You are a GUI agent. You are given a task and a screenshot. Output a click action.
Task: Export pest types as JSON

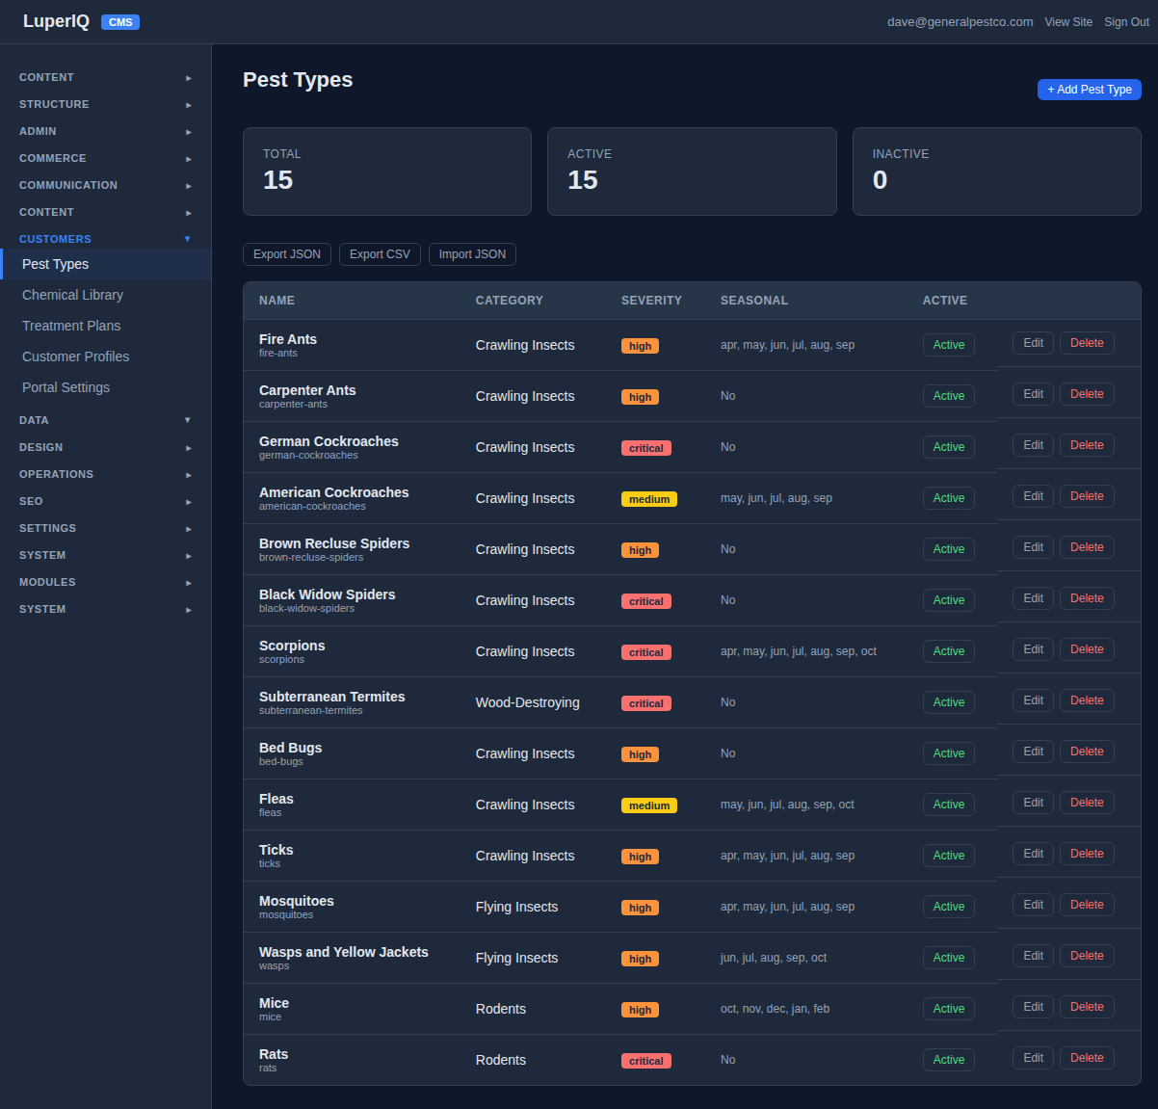coord(287,254)
